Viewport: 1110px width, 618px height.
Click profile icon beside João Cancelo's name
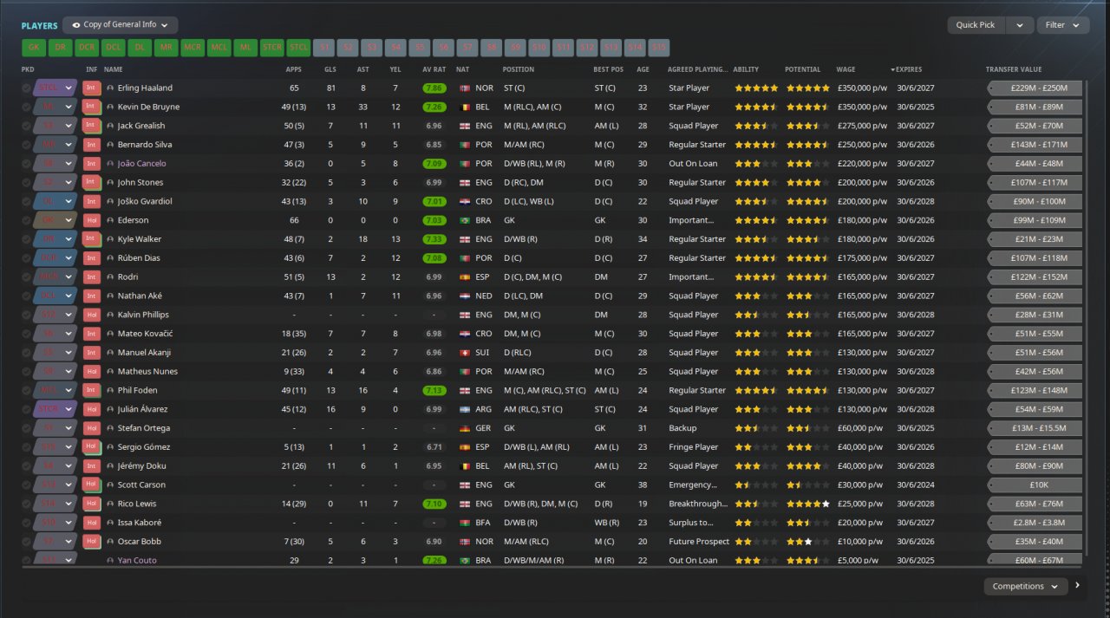point(111,163)
